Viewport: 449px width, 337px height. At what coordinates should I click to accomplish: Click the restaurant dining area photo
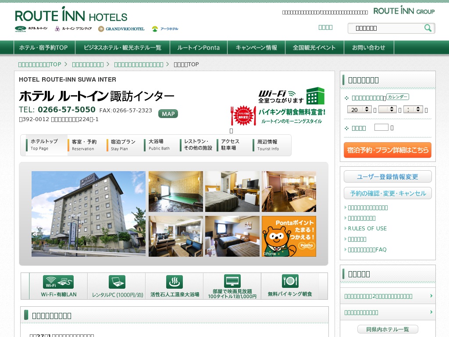pos(289,191)
